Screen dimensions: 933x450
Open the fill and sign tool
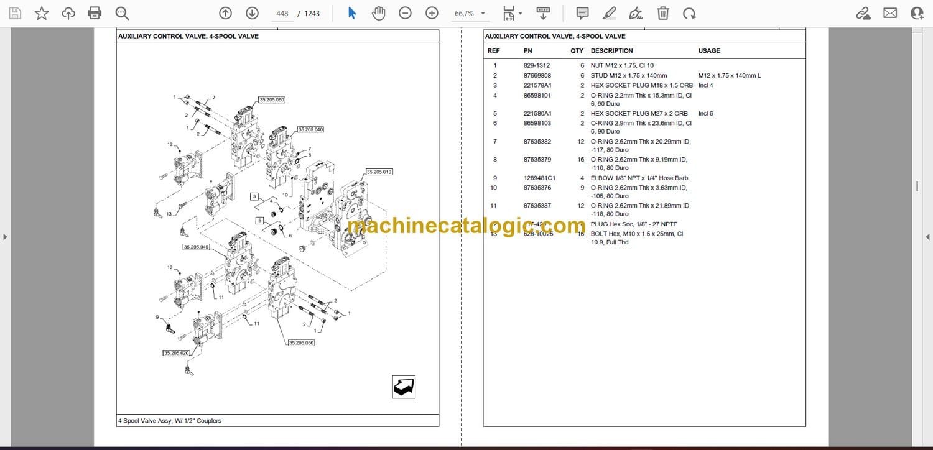pos(636,13)
